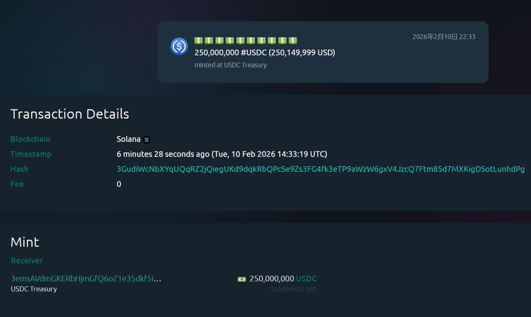
Task: Click the alert headline 250,000,000 #USDC
Action: pyautogui.click(x=264, y=53)
